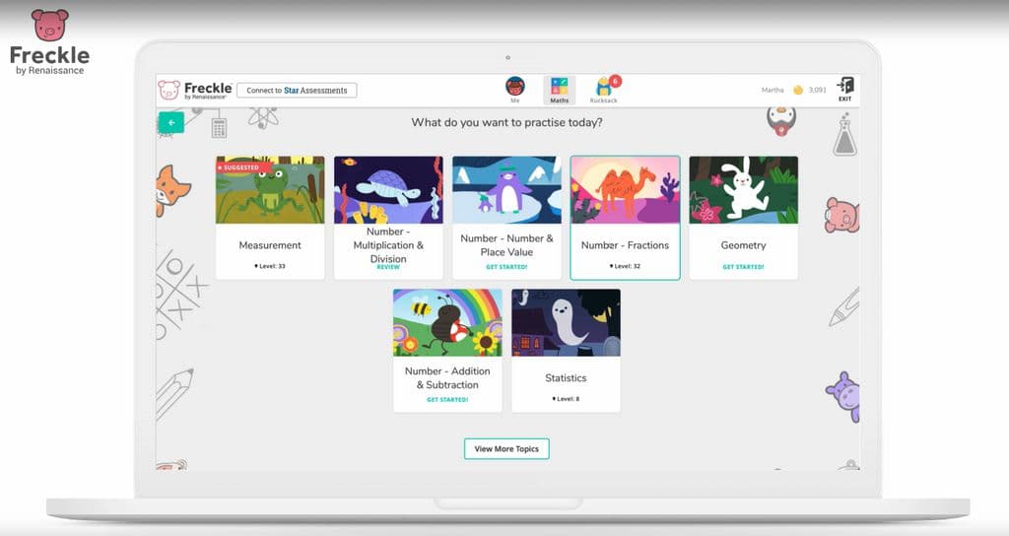Click the gold coin icon
Viewport: 1009px width, 536px height.
click(x=798, y=90)
